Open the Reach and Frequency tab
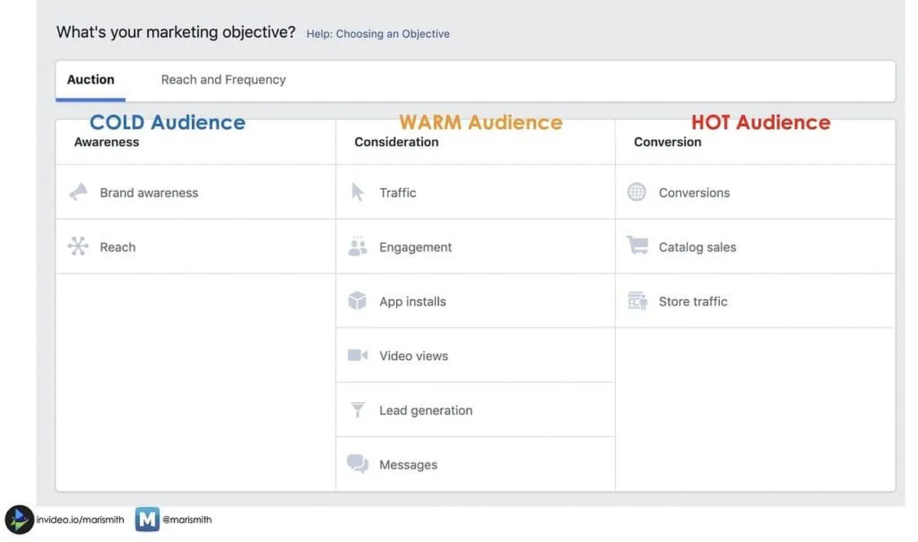This screenshot has height=542, width=918. click(223, 80)
